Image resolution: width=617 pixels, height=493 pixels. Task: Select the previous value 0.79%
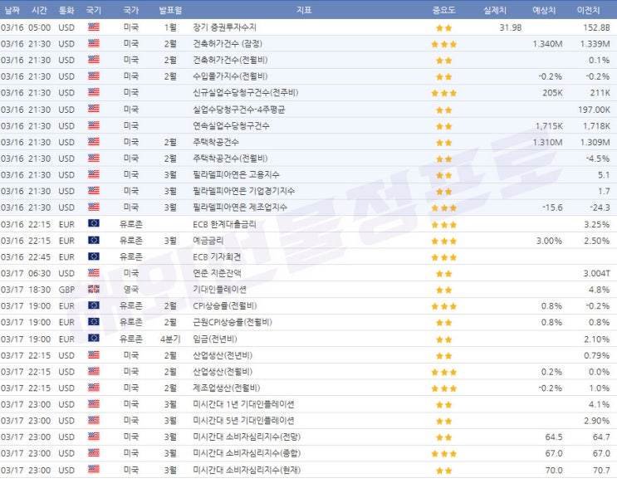pyautogui.click(x=597, y=355)
